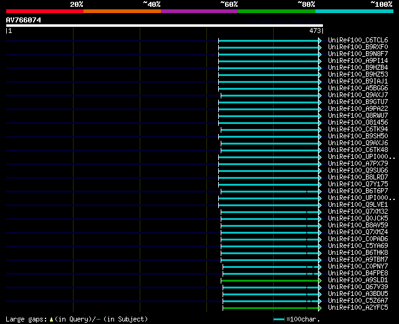Select the hit UniRef100_B4FPE8
399x324 pixels.
pos(358,274)
